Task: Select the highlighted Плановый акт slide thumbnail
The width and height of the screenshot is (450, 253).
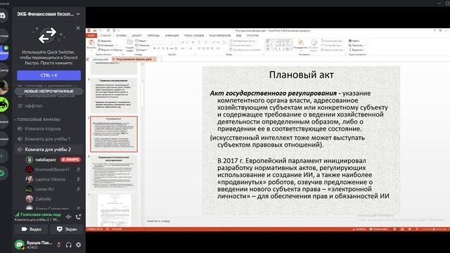Action: point(114,134)
